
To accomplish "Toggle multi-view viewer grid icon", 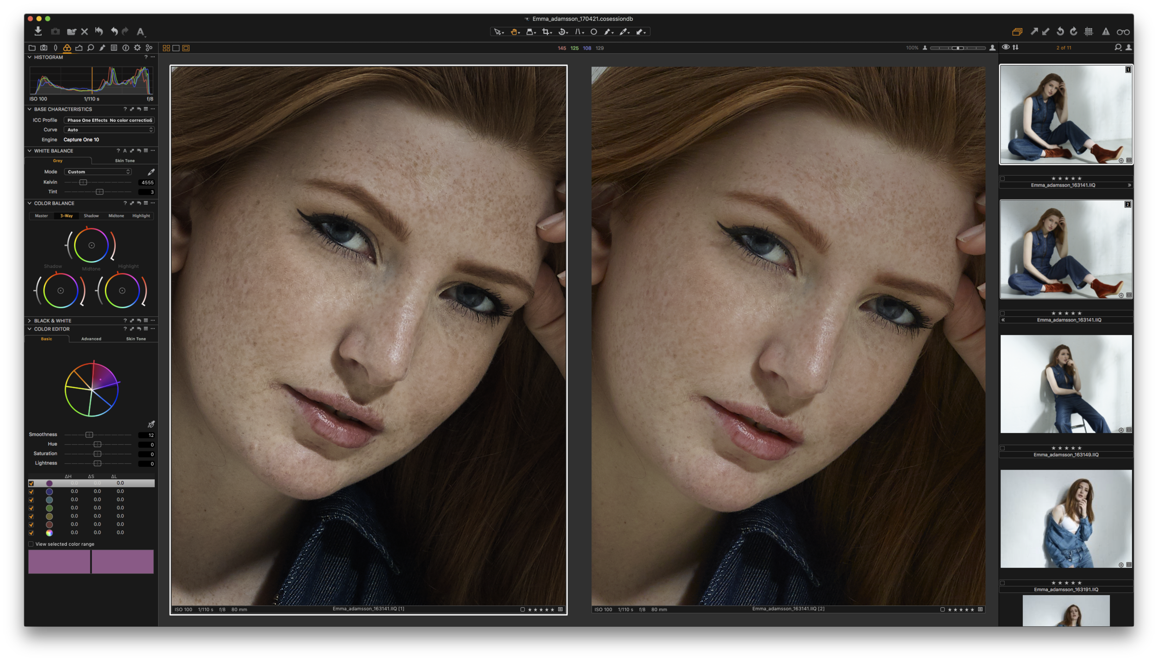I will point(166,48).
